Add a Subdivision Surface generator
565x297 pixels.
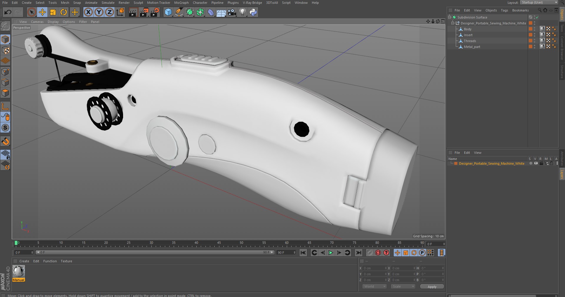[190, 12]
